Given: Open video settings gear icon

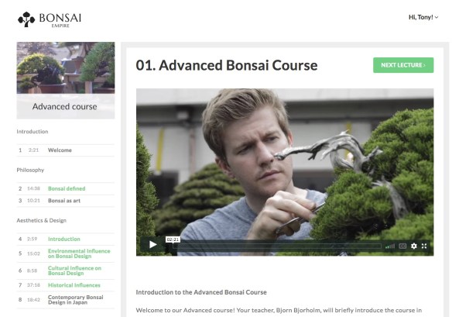Looking at the screenshot, I should point(413,246).
